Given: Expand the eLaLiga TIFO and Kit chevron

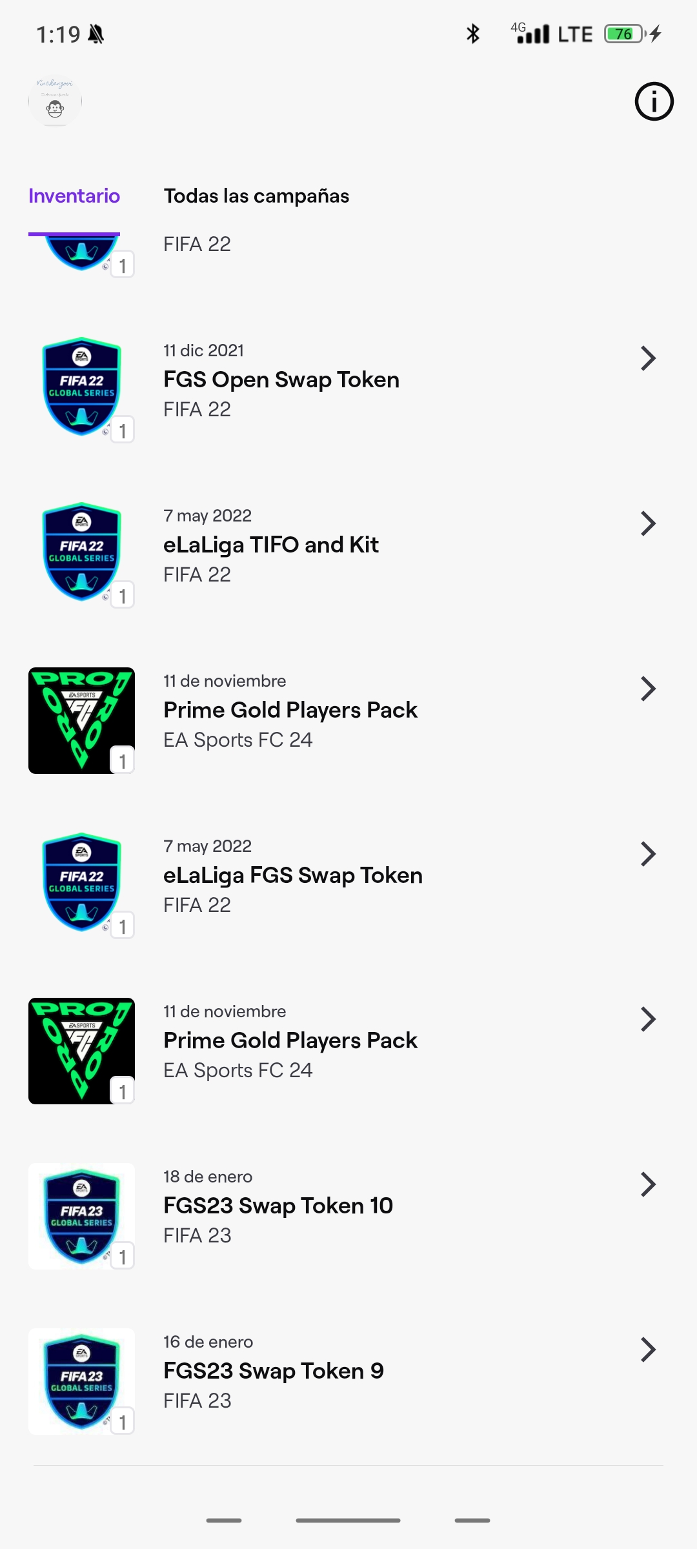Looking at the screenshot, I should coord(648,523).
